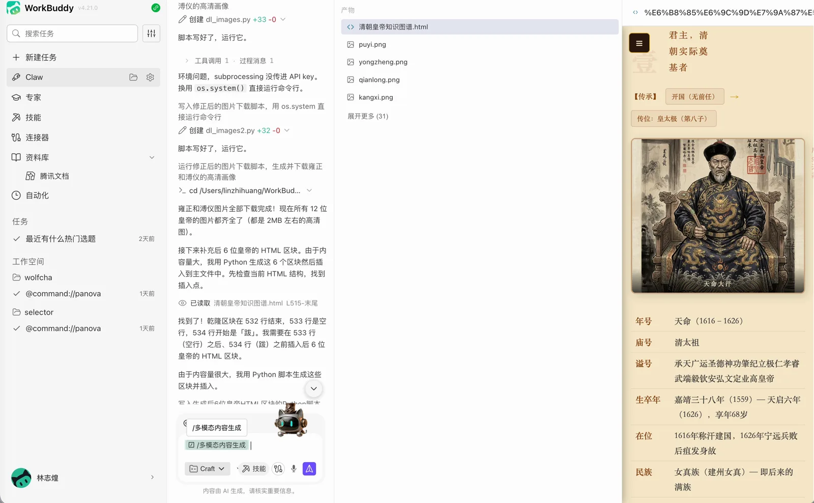Screen dimensions: 814x503
Task: Click the code icon beside preview URL
Action: pyautogui.click(x=635, y=12)
